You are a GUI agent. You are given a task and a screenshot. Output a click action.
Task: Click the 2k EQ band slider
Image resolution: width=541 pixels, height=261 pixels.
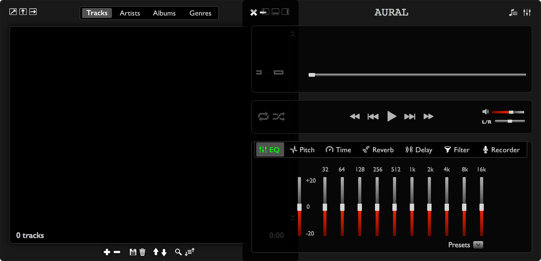coord(429,207)
